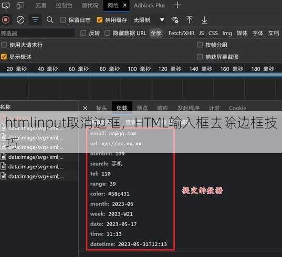The width and height of the screenshot is (282, 257).
Task: Tick 隐藏数据 URL checkbox
Action: click(x=107, y=33)
